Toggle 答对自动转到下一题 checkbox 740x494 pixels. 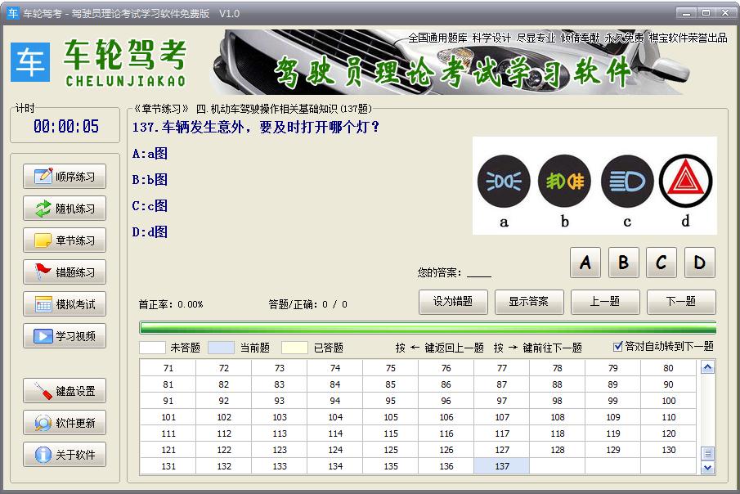point(618,346)
